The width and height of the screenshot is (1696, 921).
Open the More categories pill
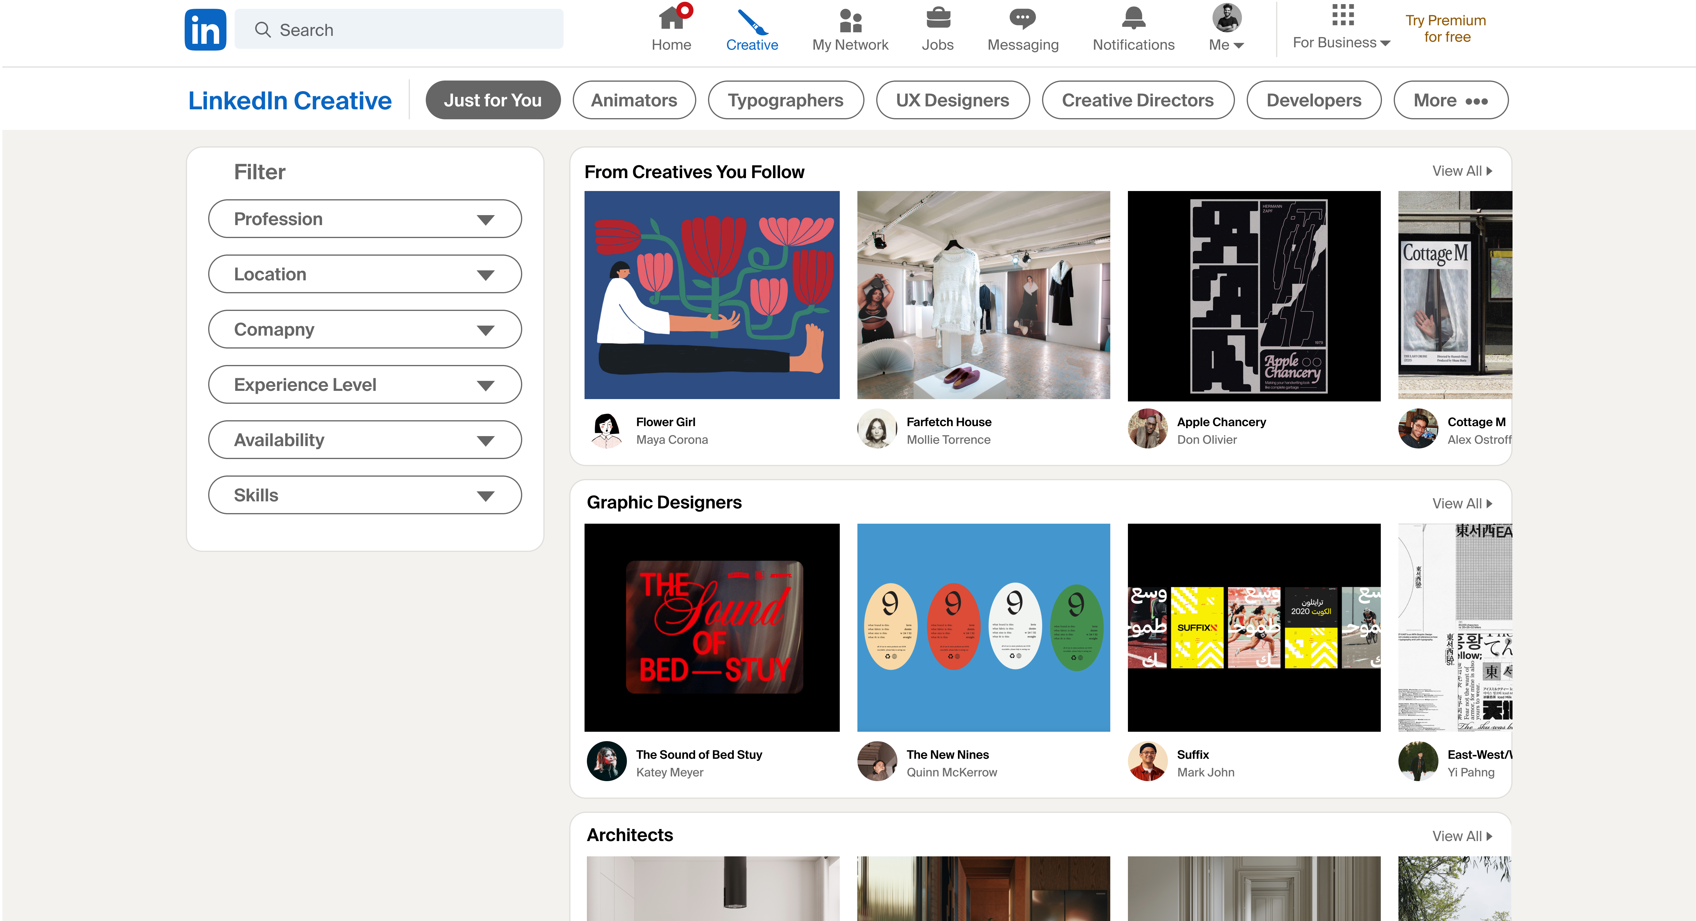pyautogui.click(x=1450, y=100)
